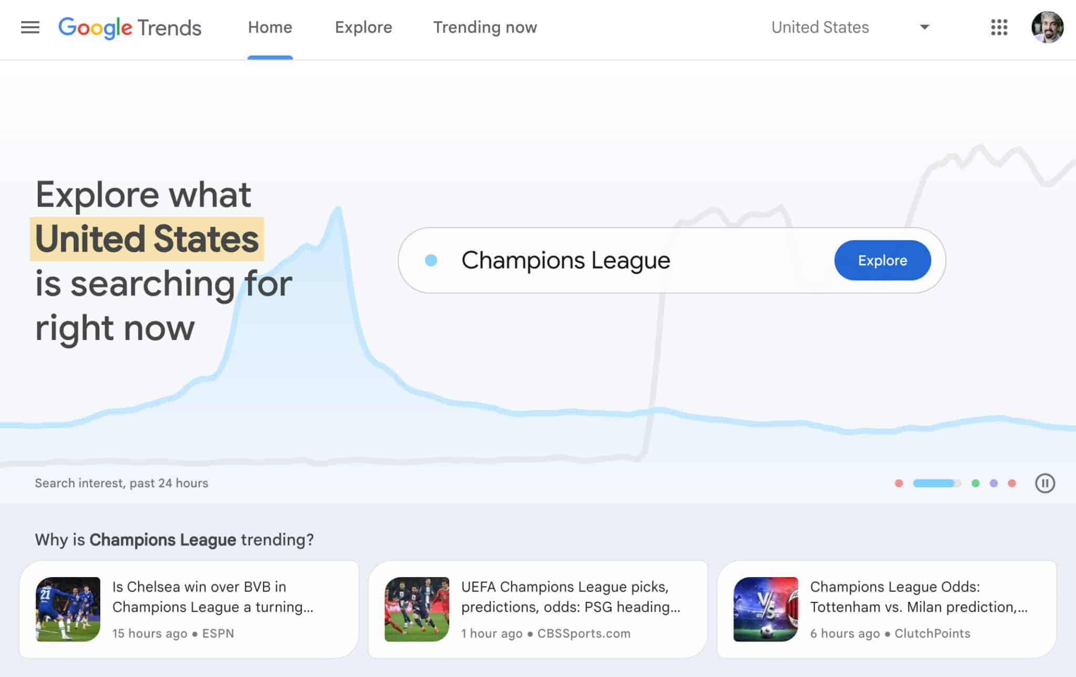This screenshot has width=1076, height=677.
Task: Go to the Explore tab
Action: [364, 27]
